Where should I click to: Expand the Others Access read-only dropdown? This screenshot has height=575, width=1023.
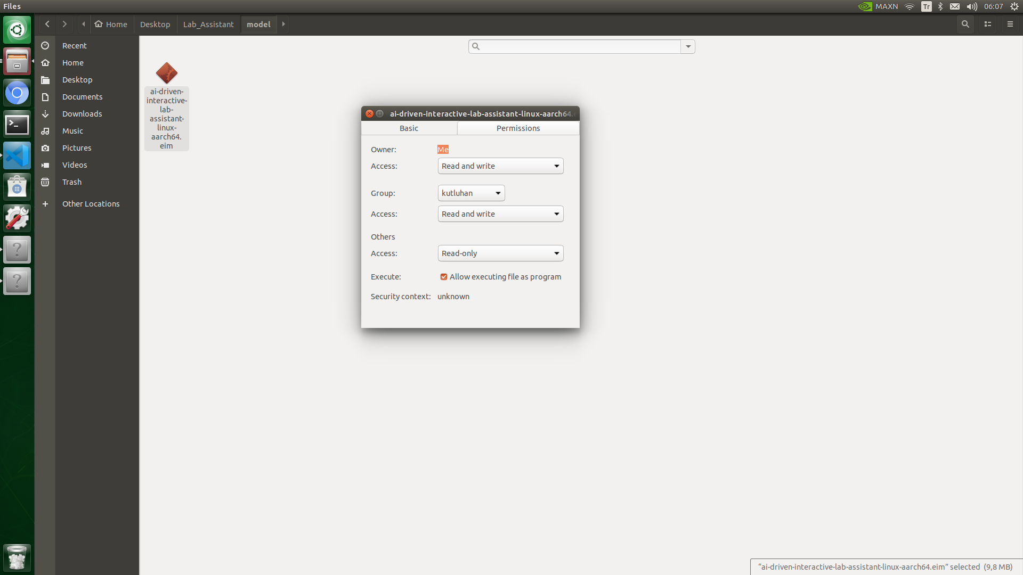(x=500, y=253)
